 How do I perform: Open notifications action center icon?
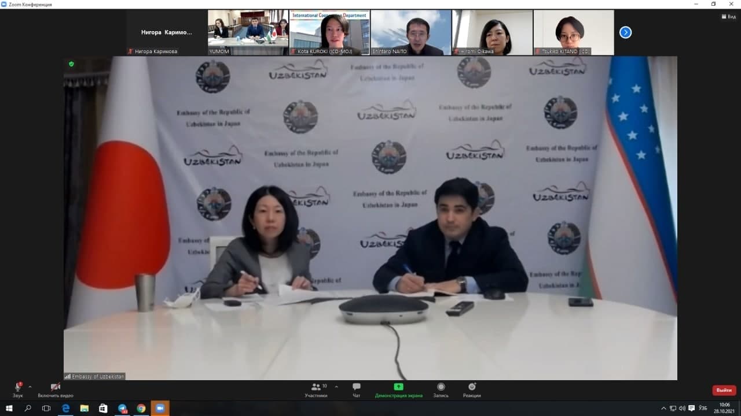point(691,408)
